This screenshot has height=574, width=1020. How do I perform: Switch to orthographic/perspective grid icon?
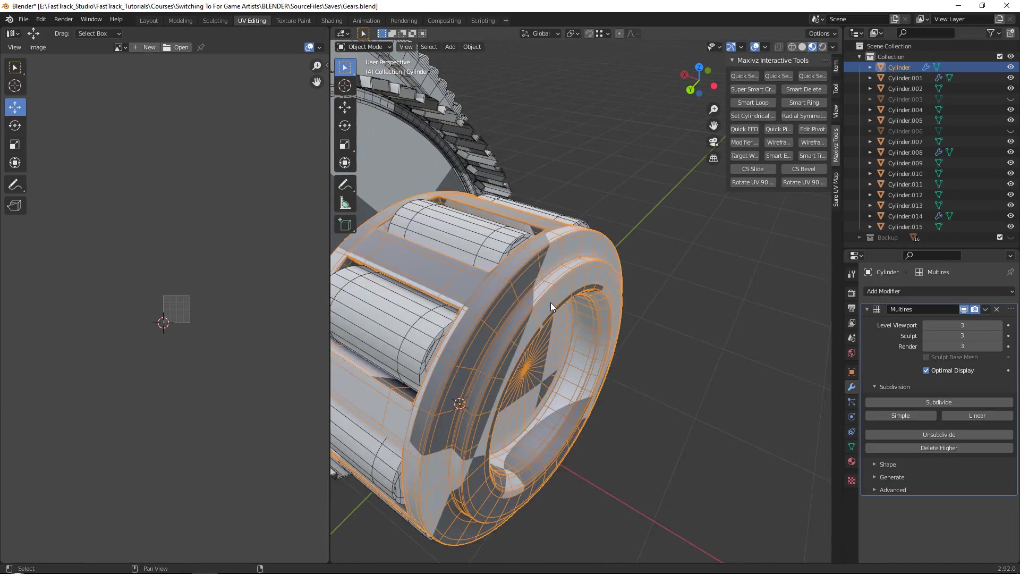coord(713,158)
